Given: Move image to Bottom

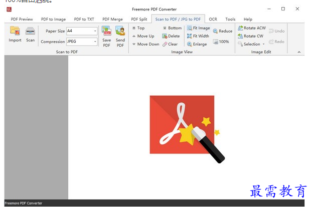Looking at the screenshot, I should click(x=173, y=28).
